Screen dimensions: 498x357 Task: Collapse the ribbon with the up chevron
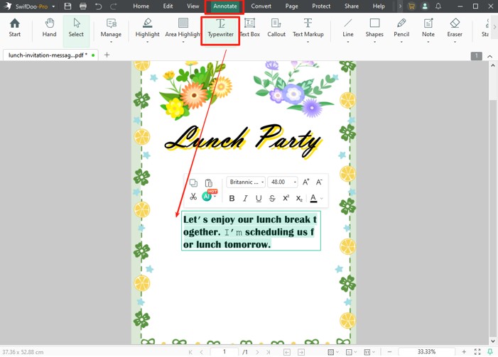point(489,57)
